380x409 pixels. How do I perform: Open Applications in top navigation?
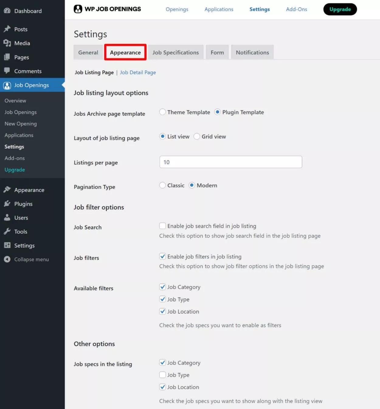tap(219, 9)
